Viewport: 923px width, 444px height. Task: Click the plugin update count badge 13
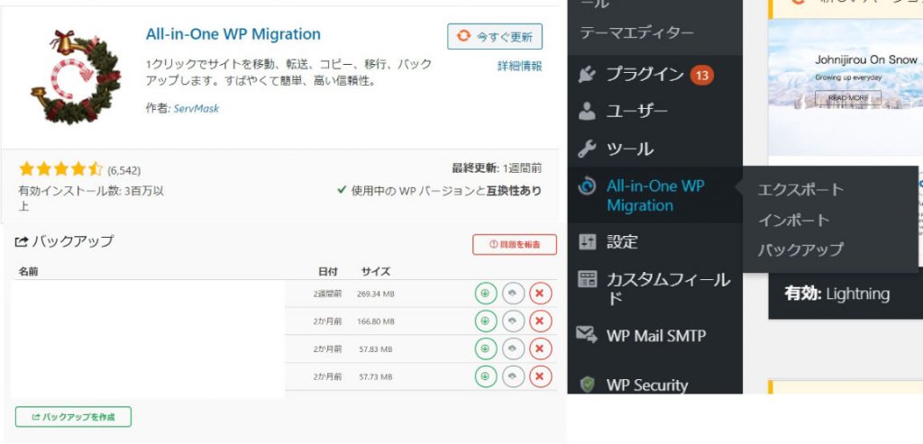pyautogui.click(x=701, y=75)
